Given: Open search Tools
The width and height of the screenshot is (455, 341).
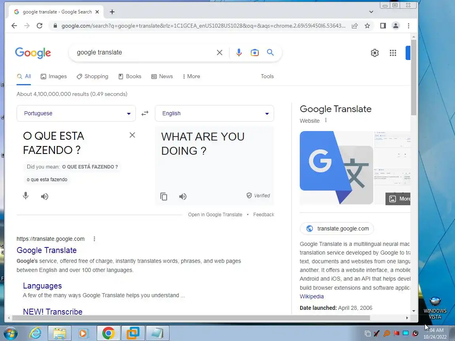Looking at the screenshot, I should pyautogui.click(x=267, y=76).
